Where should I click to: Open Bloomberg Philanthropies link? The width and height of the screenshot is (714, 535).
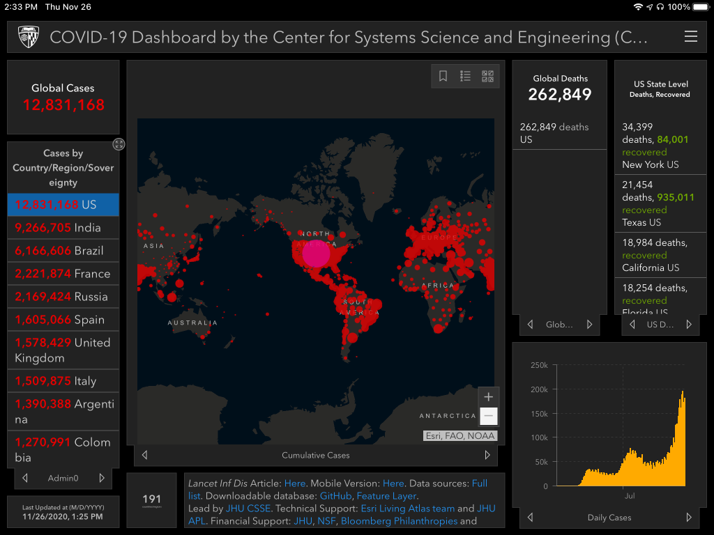tap(399, 520)
